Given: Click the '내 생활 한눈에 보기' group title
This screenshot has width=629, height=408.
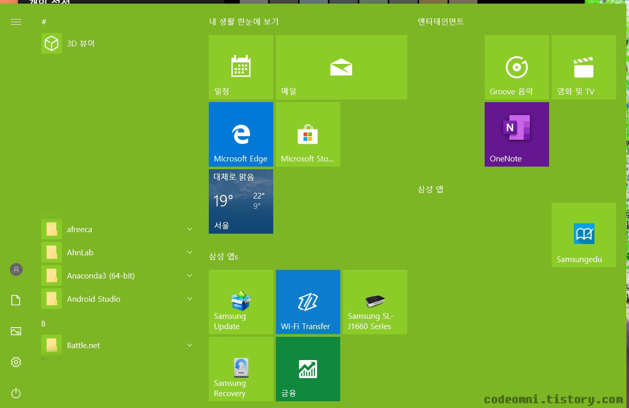Looking at the screenshot, I should tap(244, 22).
